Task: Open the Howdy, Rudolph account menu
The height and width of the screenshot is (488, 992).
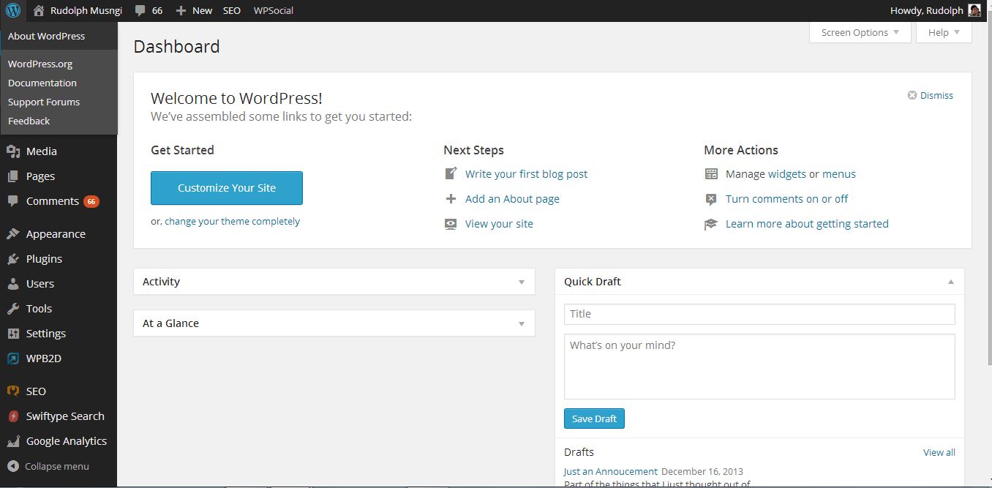Action: click(x=935, y=10)
